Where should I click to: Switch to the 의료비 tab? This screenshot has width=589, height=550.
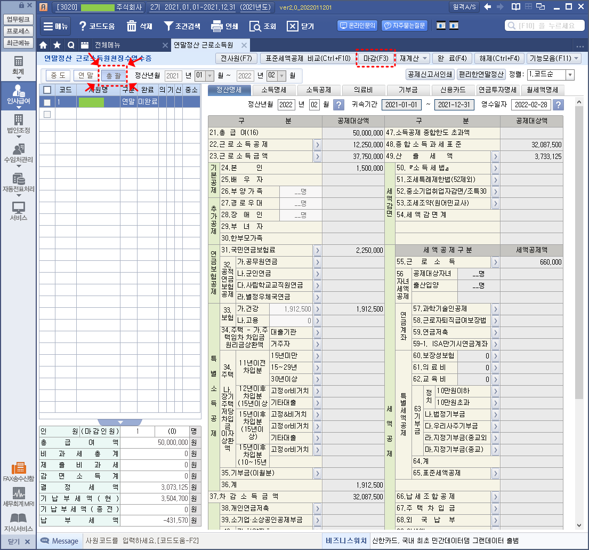click(363, 90)
